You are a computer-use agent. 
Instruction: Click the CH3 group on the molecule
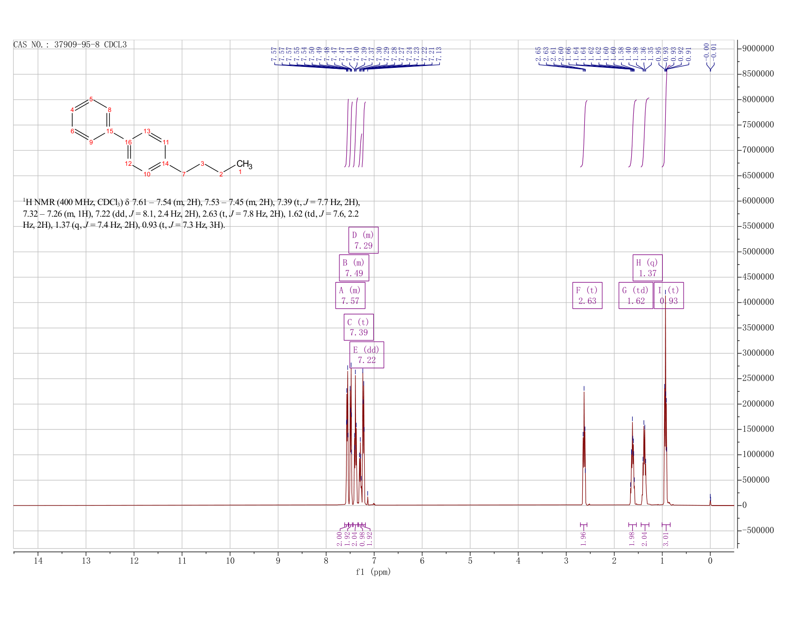pyautogui.click(x=244, y=165)
